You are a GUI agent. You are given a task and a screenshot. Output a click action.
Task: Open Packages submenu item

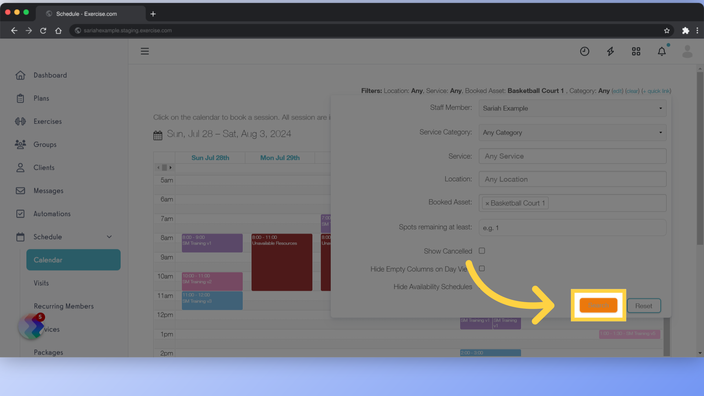(48, 352)
